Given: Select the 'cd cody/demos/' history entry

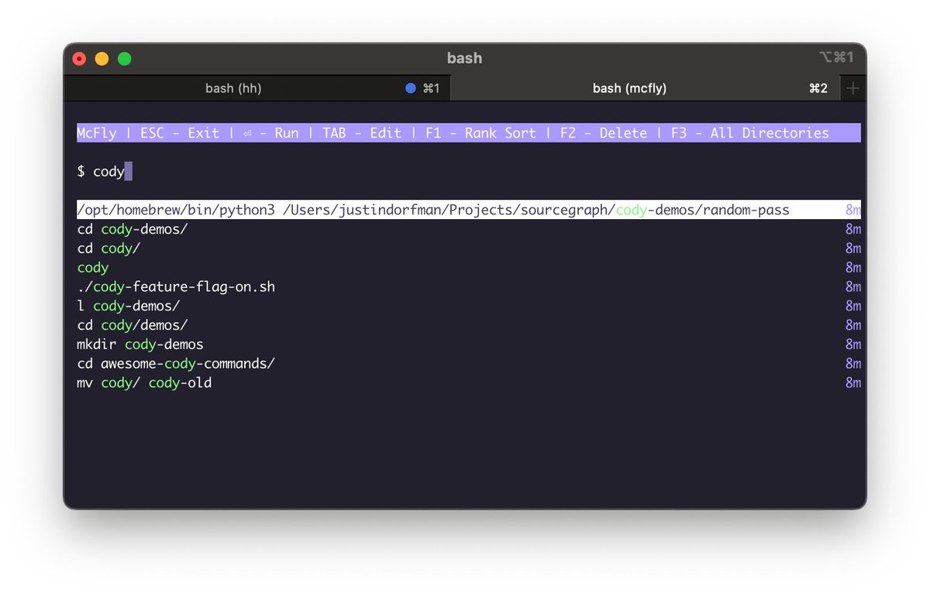Looking at the screenshot, I should pos(469,325).
